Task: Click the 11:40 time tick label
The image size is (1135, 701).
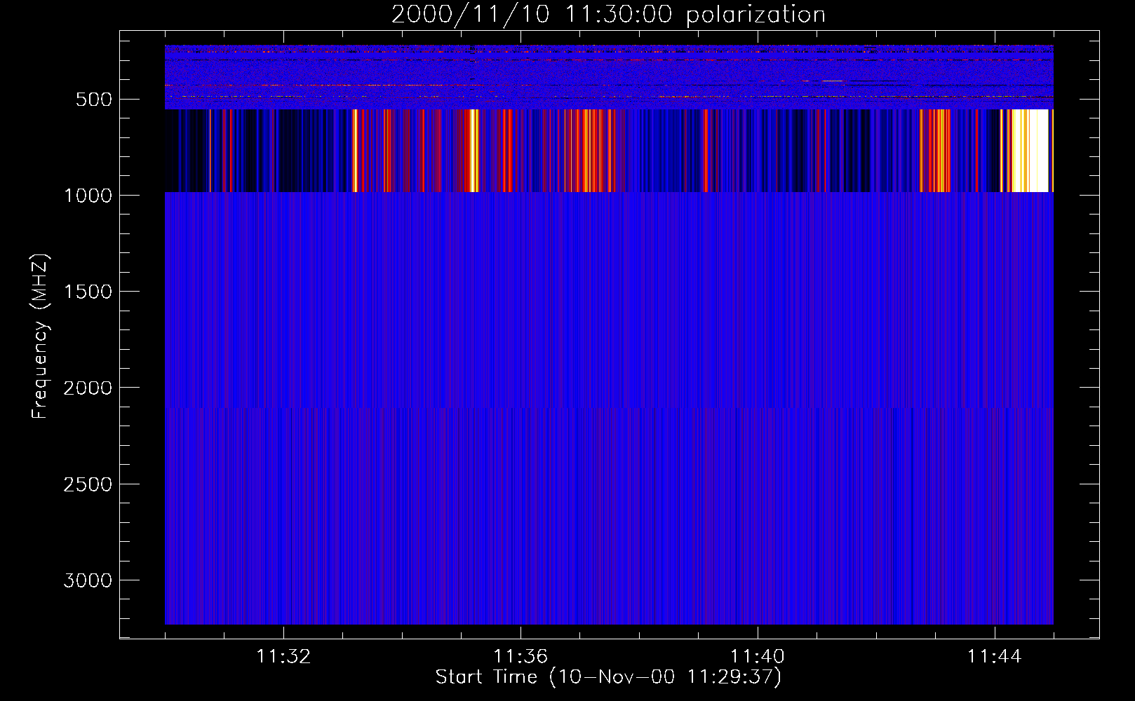Action: tap(758, 657)
